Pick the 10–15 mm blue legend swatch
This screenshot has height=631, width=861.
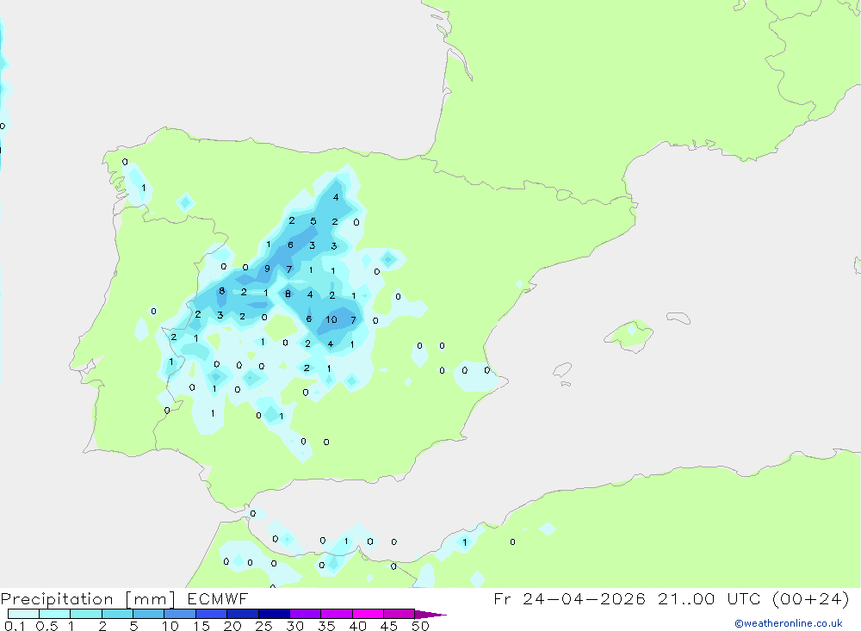point(180,614)
